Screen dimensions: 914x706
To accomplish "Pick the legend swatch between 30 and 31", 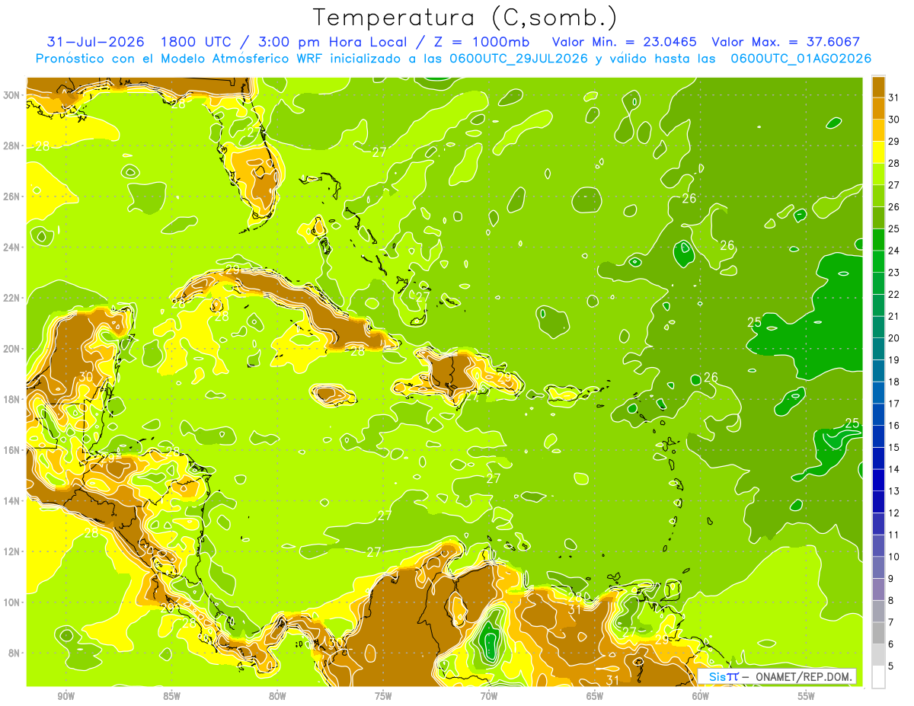I will click(x=878, y=109).
